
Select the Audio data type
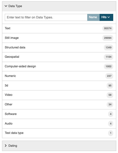point(59,124)
